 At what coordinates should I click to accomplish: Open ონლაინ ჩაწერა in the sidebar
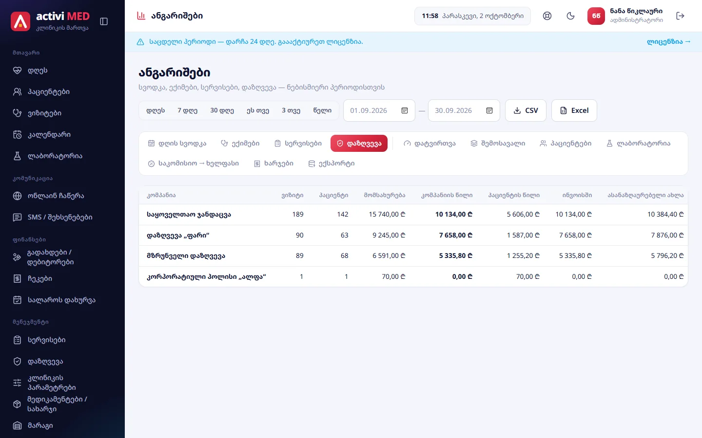pyautogui.click(x=62, y=196)
